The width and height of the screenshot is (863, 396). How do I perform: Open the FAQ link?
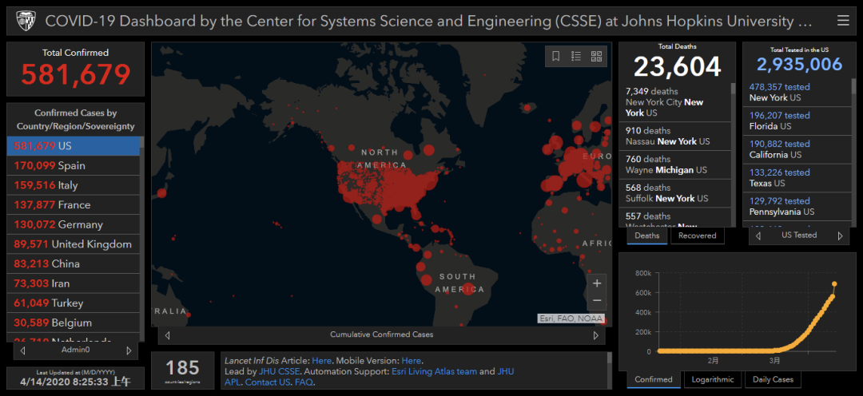(x=304, y=382)
